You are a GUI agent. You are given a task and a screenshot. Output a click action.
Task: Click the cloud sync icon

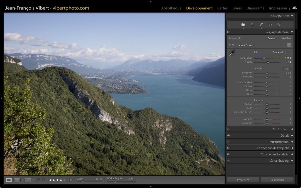[294, 8]
